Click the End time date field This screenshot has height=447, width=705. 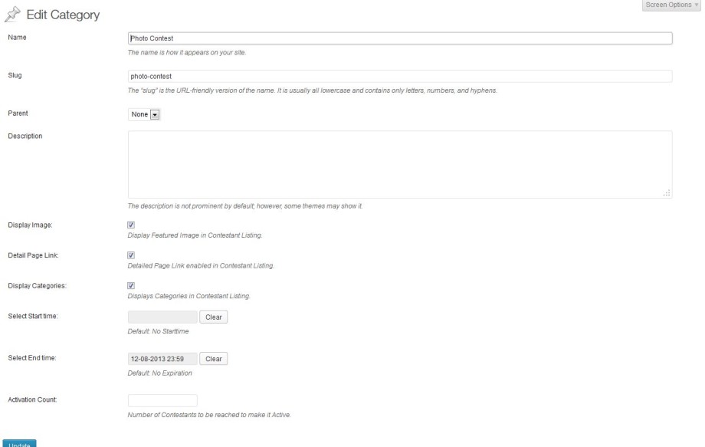(162, 359)
